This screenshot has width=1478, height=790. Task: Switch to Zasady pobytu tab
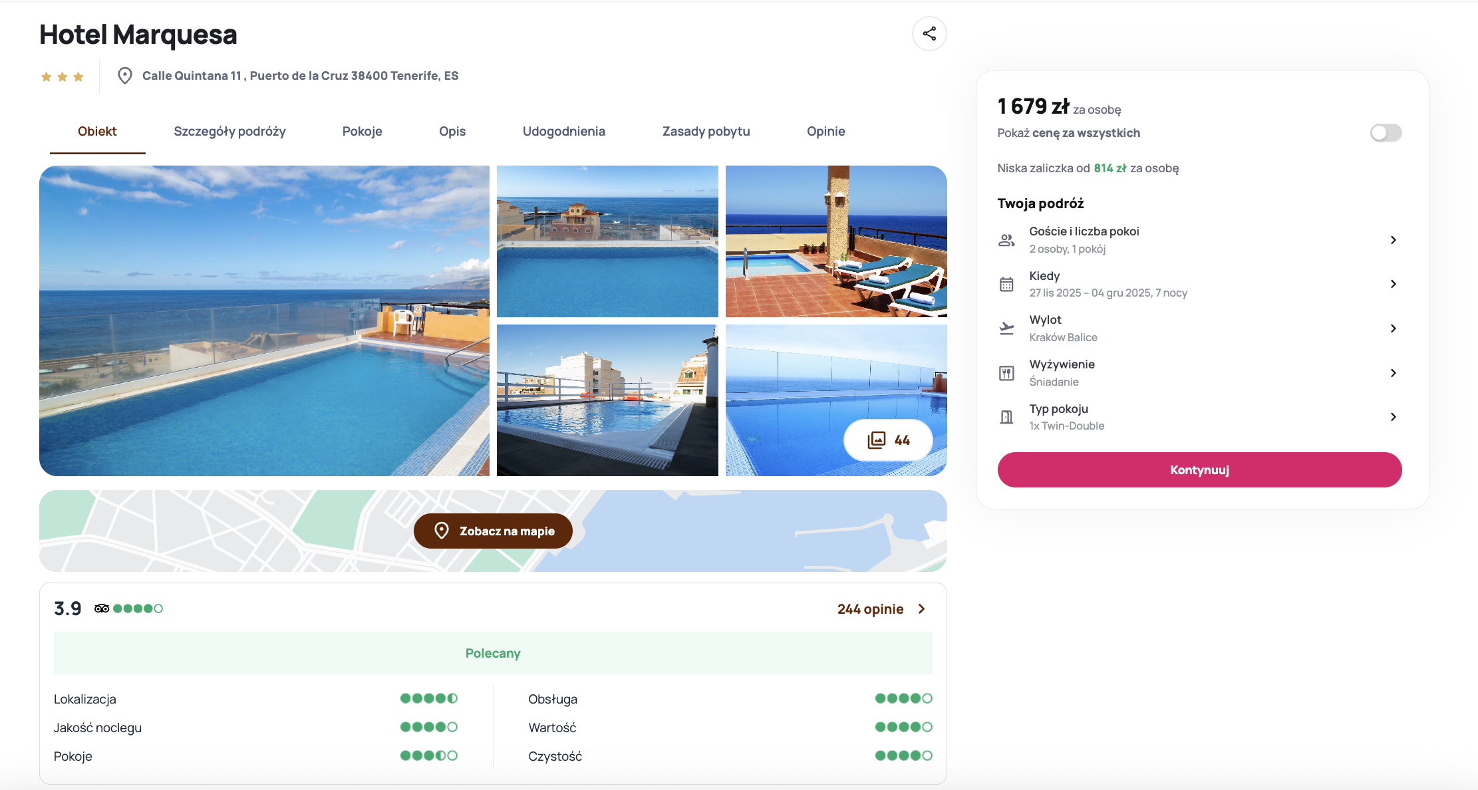click(x=706, y=132)
